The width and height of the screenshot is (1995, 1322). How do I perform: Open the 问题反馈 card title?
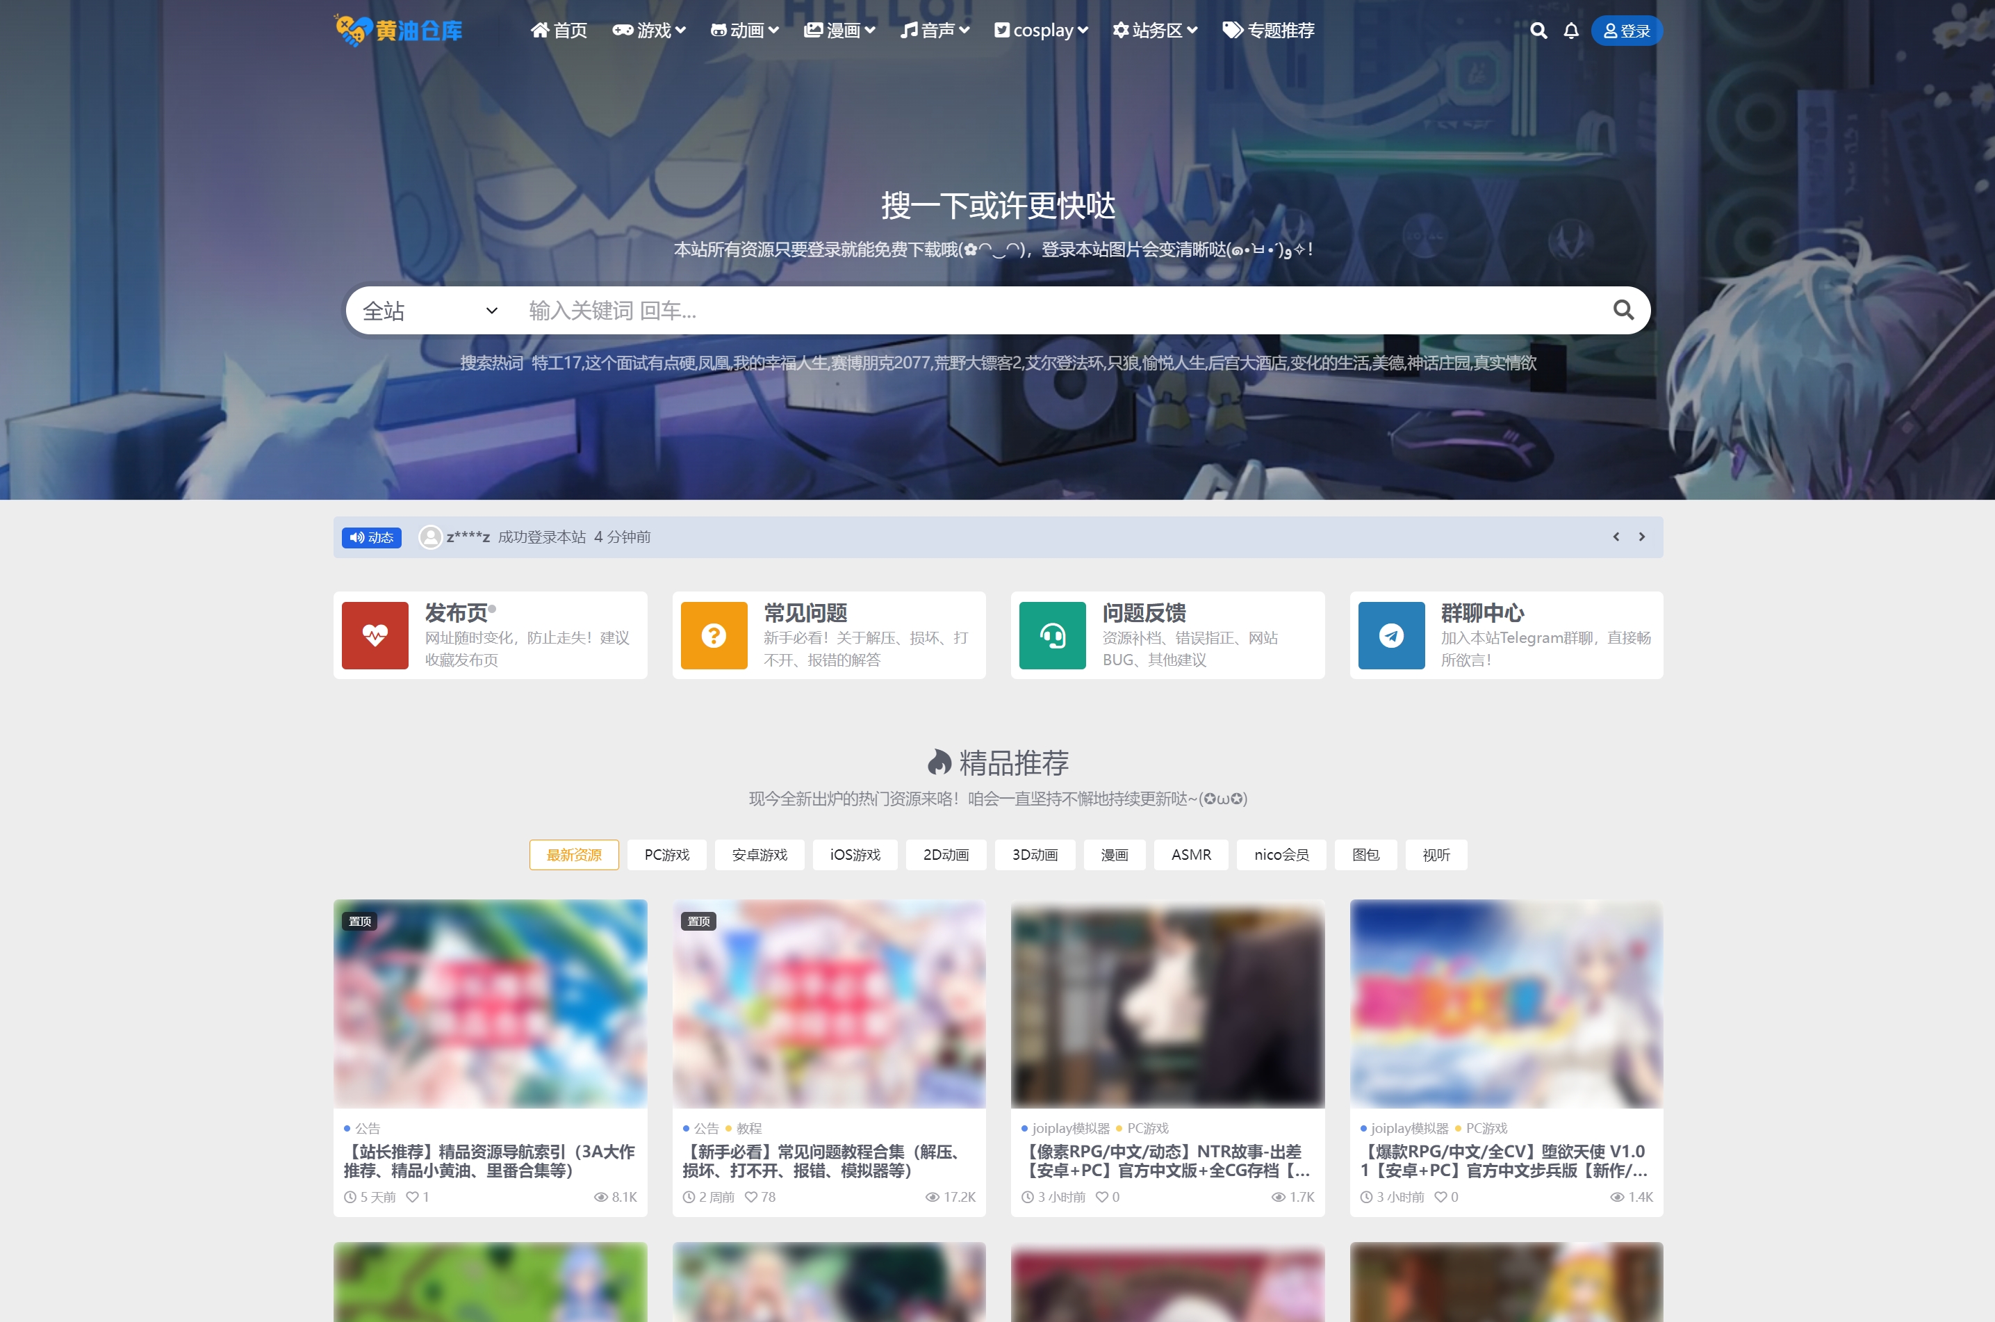1144,613
